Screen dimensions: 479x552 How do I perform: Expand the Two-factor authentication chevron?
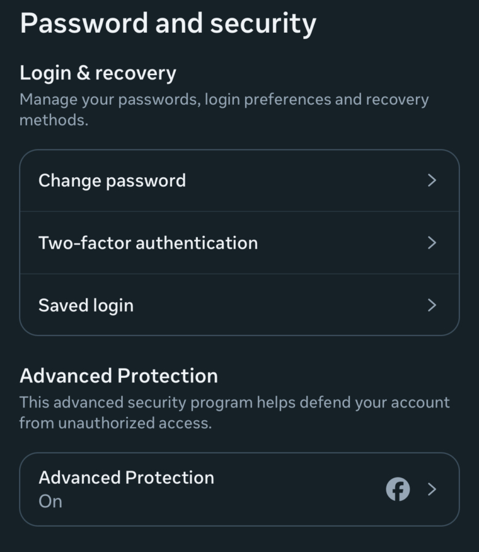click(432, 242)
